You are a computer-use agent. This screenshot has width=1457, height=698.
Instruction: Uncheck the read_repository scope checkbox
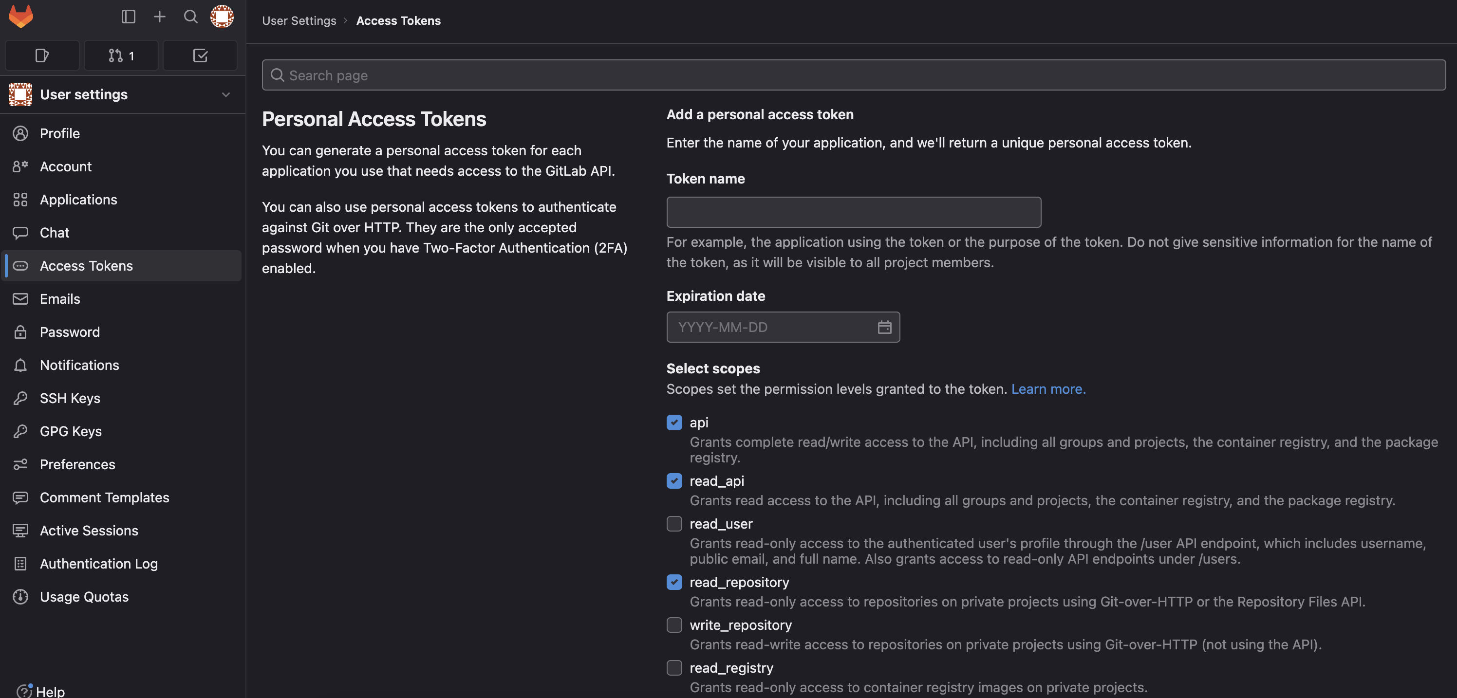click(x=674, y=582)
